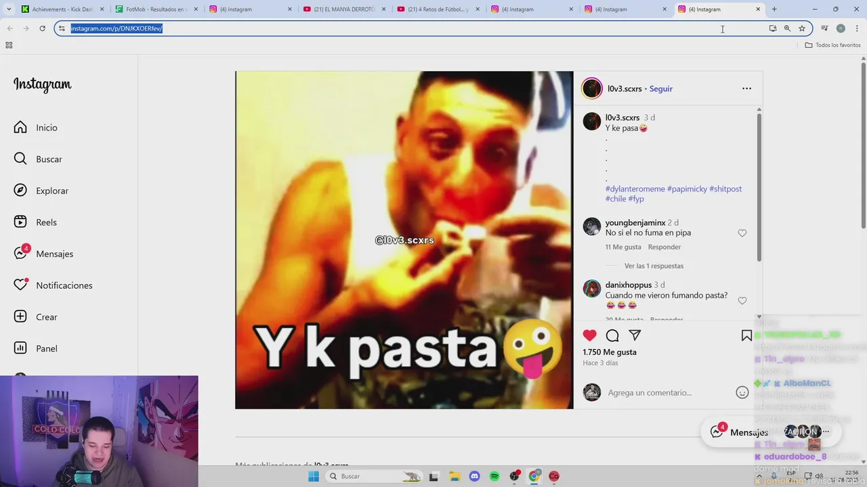Reply to youngbenjaminx's comment with Responder
This screenshot has height=487, width=867.
click(664, 247)
